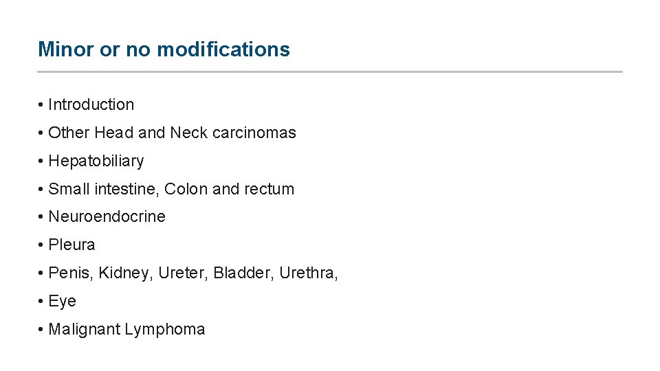Select the 'Hepatobiliary' bullet text
Screen dimensions: 660x371
(96, 161)
